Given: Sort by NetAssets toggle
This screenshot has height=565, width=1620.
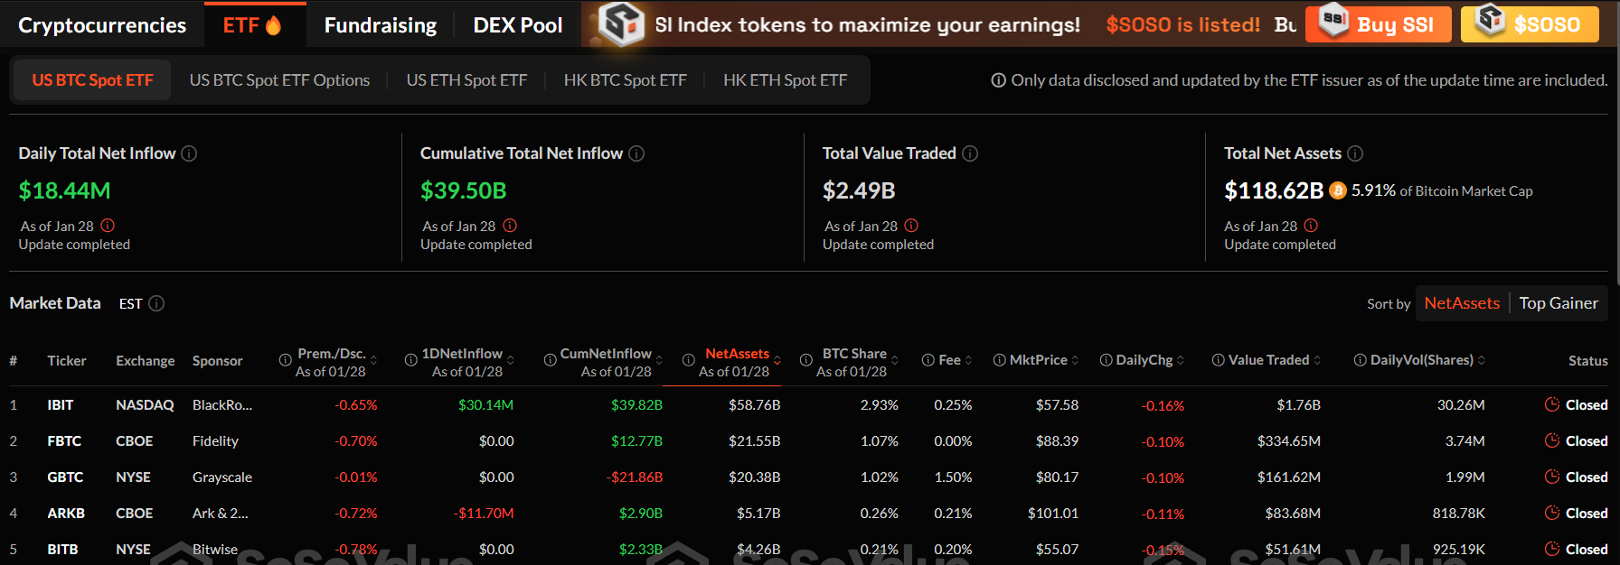Looking at the screenshot, I should tap(1462, 303).
